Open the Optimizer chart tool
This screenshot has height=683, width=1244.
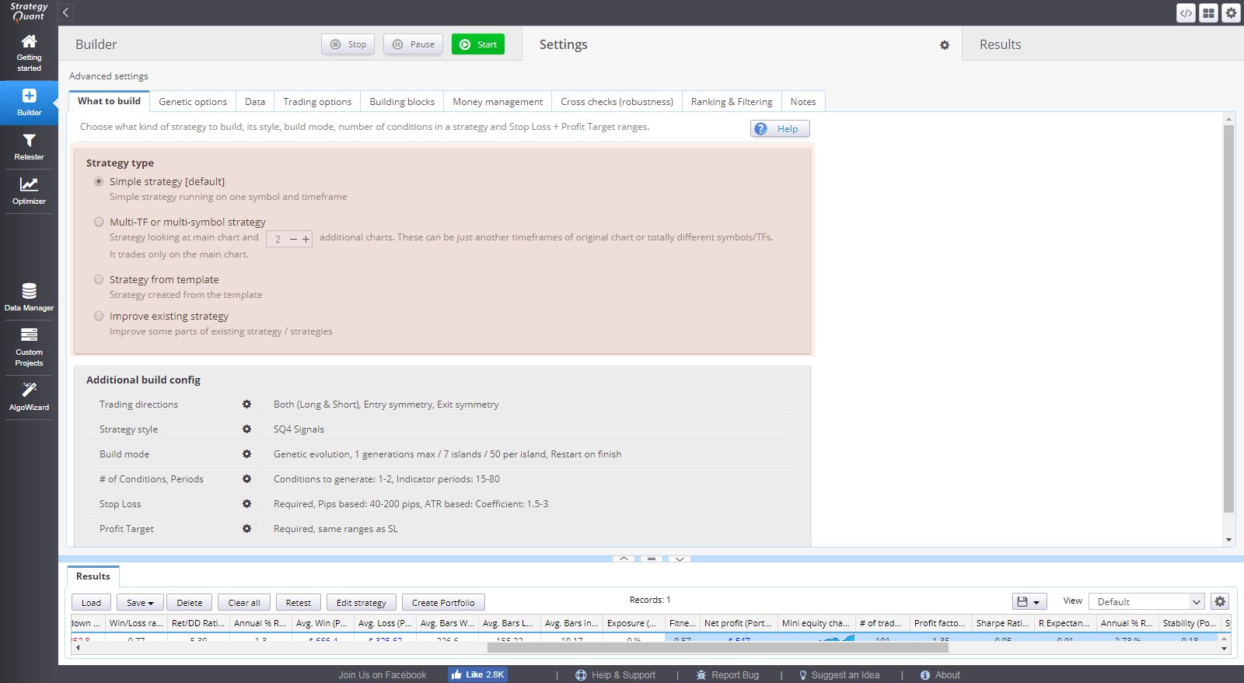29,191
